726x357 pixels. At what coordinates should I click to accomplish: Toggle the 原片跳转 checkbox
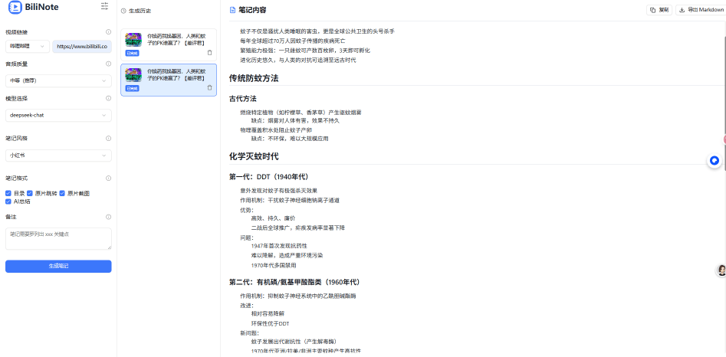click(30, 193)
